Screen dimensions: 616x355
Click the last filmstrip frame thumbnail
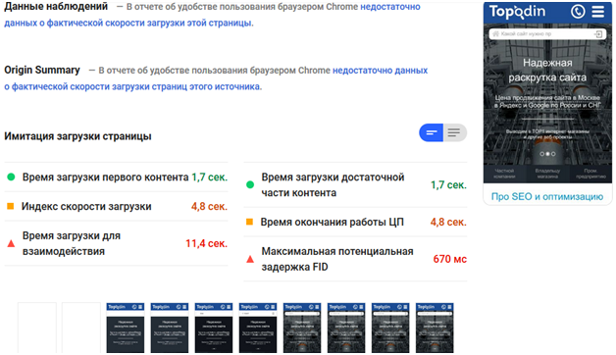point(435,328)
